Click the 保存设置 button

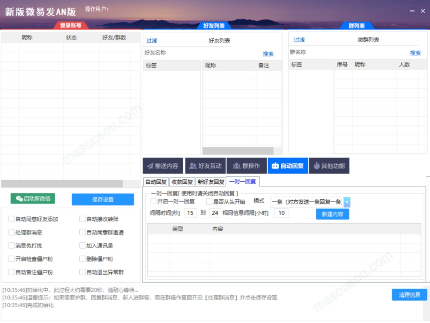click(103, 199)
